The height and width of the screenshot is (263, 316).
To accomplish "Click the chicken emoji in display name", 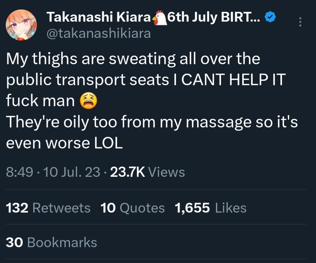I will pos(159,18).
